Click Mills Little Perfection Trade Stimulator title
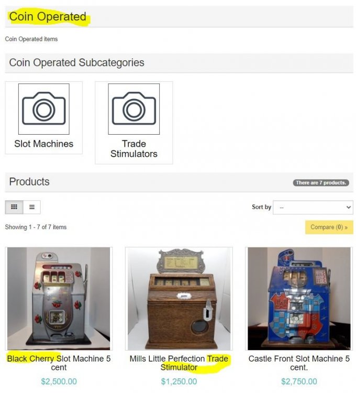 (x=179, y=363)
